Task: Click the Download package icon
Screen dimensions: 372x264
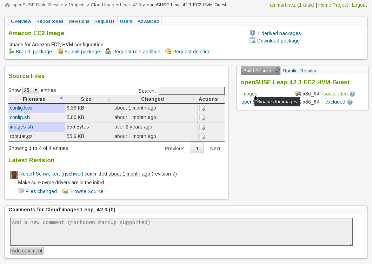Action: (252, 41)
